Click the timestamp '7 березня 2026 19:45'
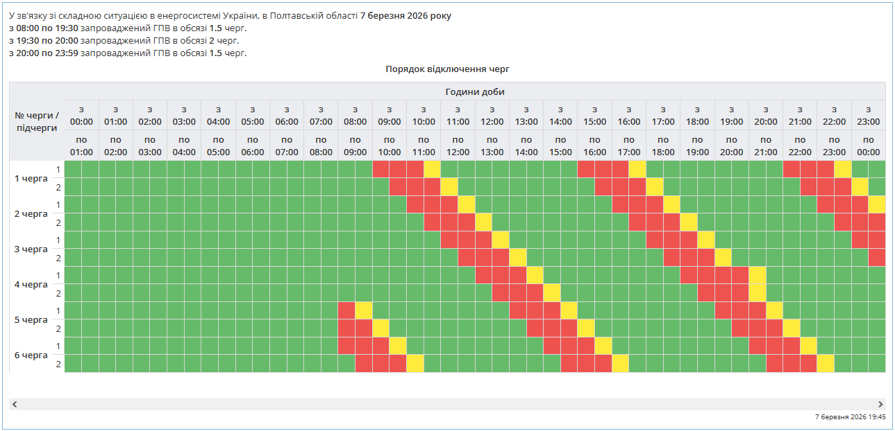895x431 pixels. 850,417
